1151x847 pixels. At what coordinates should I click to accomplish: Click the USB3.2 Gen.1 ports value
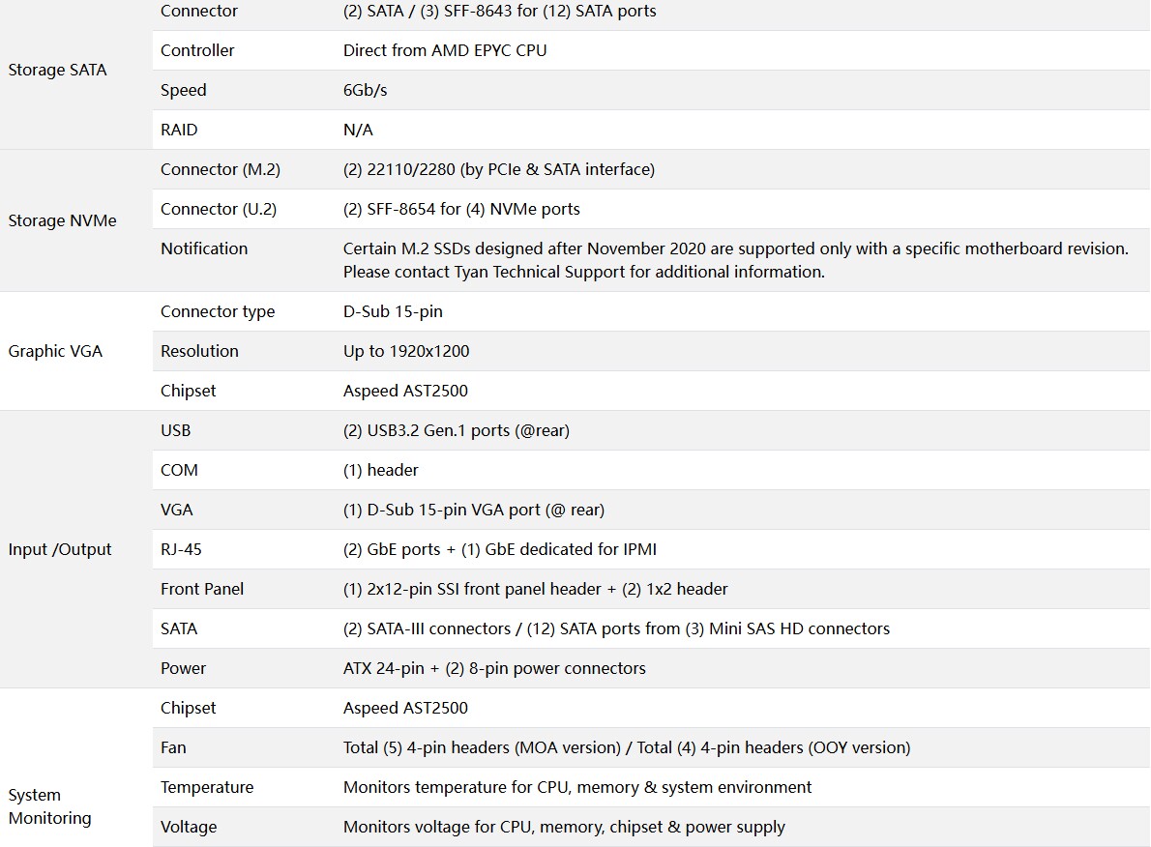coord(457,430)
